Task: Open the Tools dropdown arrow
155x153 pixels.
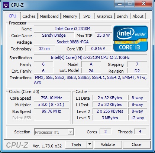Action: 90,144
